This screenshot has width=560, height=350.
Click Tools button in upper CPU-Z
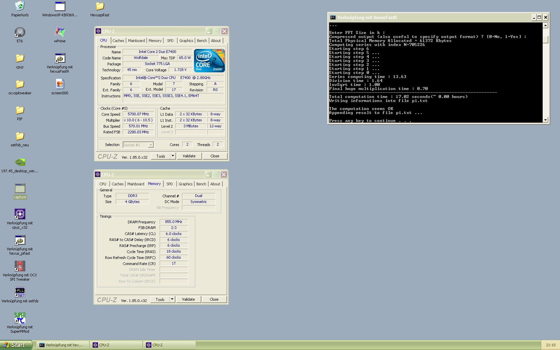tap(161, 156)
